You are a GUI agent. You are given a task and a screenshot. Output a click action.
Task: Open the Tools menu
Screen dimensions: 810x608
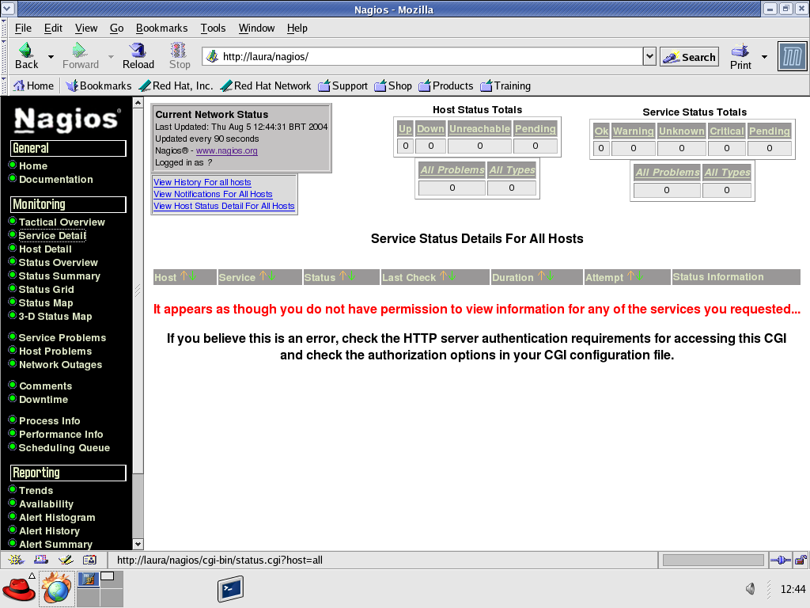click(x=213, y=28)
